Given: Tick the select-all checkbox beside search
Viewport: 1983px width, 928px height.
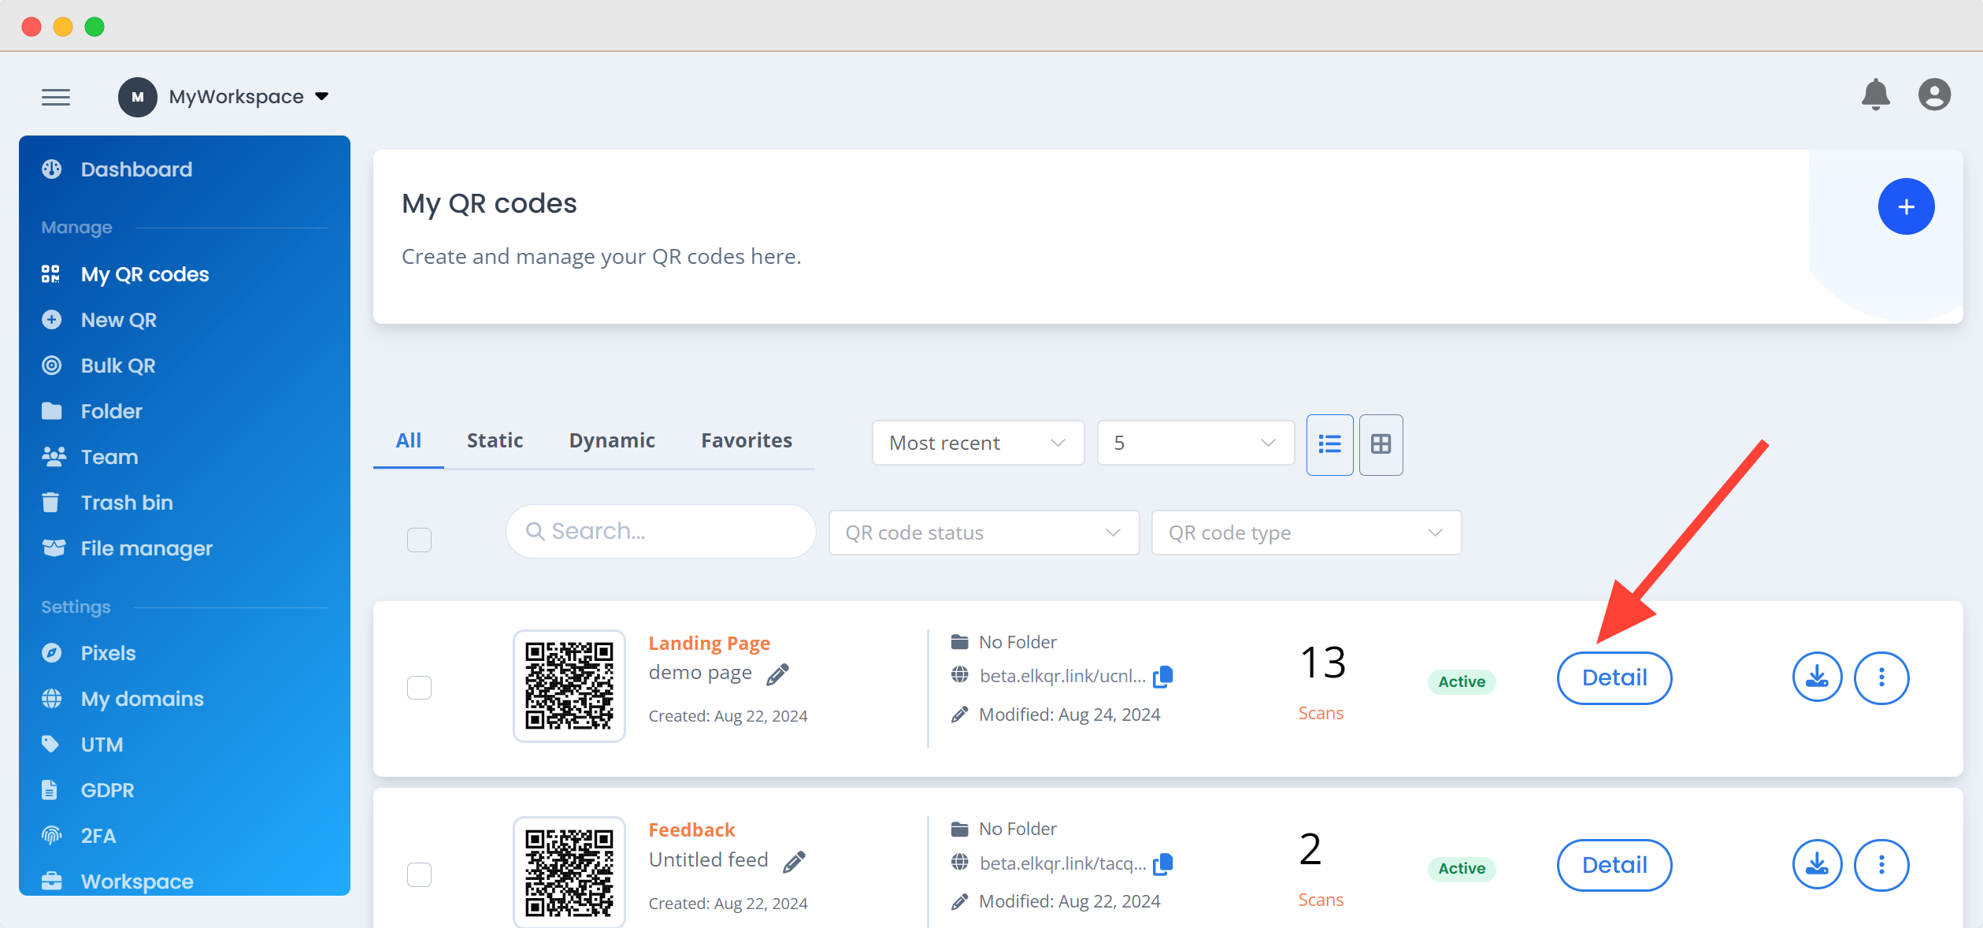Looking at the screenshot, I should [x=419, y=540].
